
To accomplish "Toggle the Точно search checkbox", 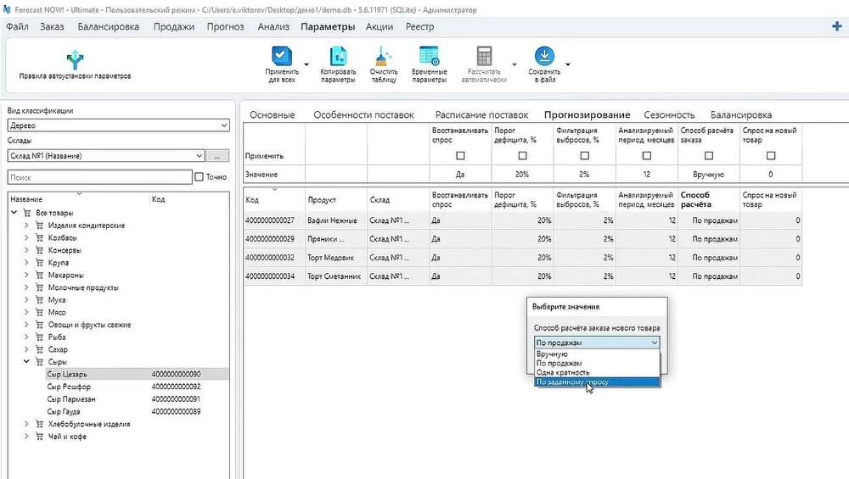I will (x=199, y=177).
